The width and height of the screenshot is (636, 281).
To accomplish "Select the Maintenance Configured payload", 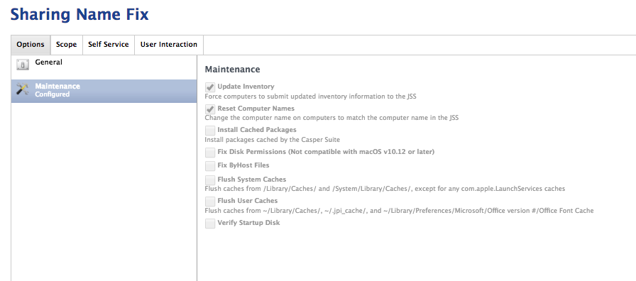I will tap(104, 91).
